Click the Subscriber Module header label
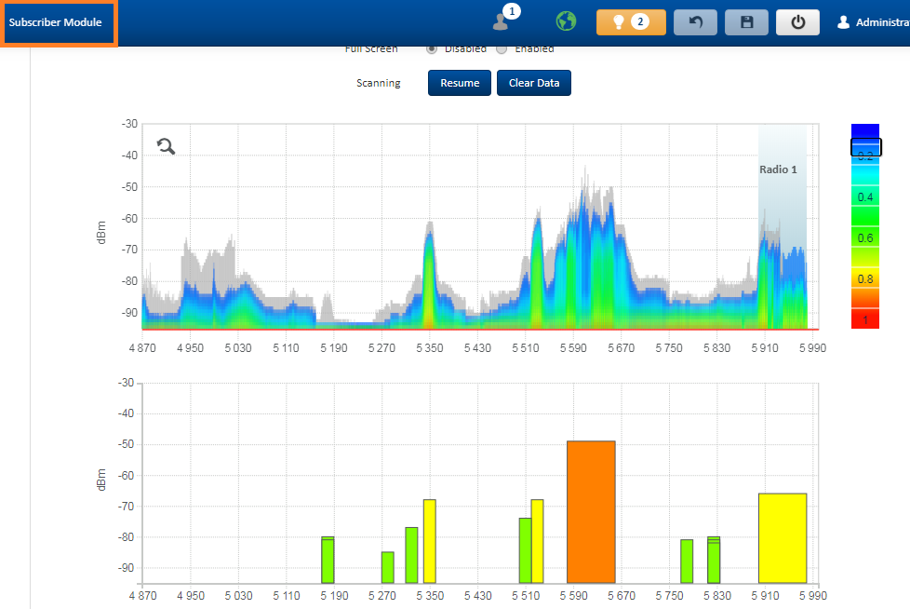Image resolution: width=910 pixels, height=609 pixels. click(x=60, y=22)
